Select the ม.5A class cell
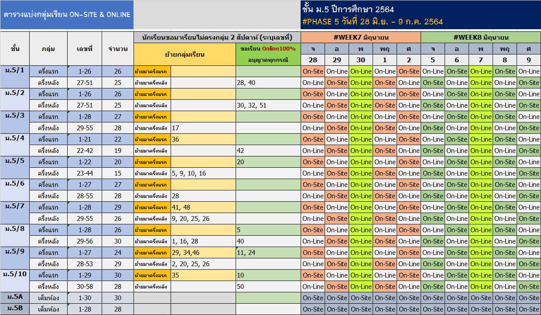Image resolution: width=541 pixels, height=315 pixels. click(15, 298)
